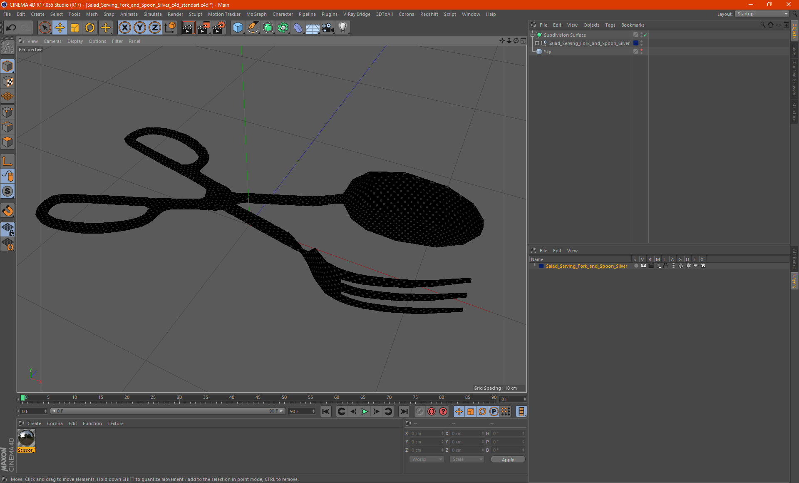Open the Content Browser side tab

tap(794, 78)
